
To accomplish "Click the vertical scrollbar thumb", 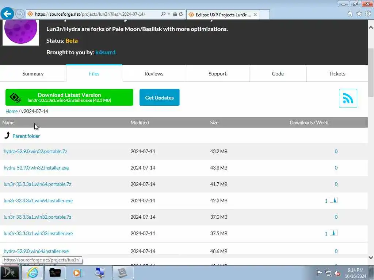I will tap(371, 73).
